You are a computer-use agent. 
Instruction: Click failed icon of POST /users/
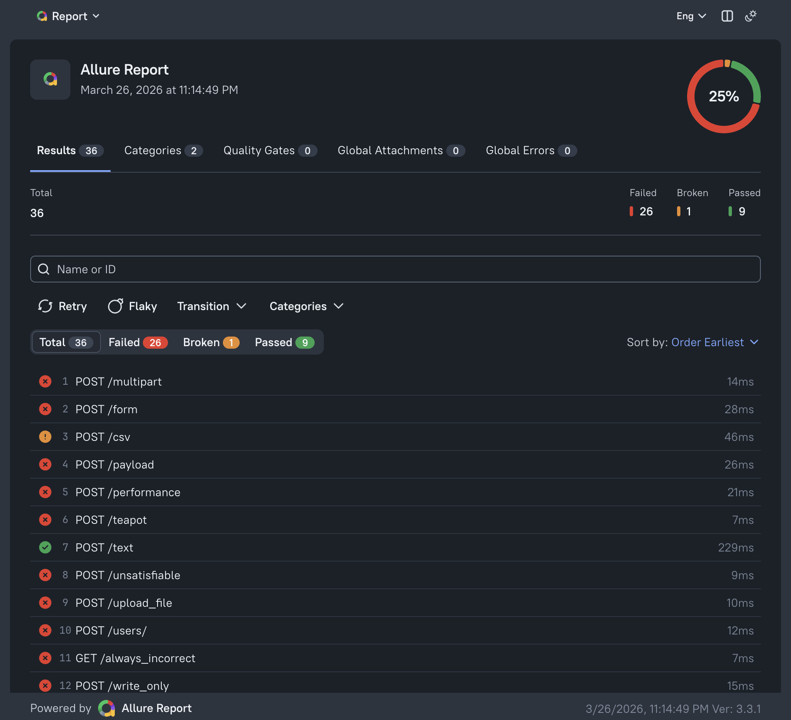(x=45, y=630)
